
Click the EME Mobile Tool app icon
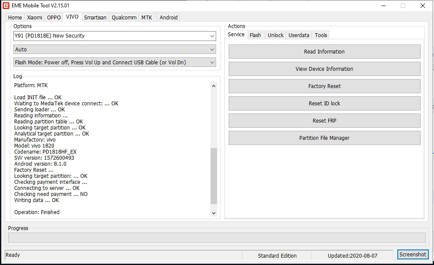tap(6, 6)
